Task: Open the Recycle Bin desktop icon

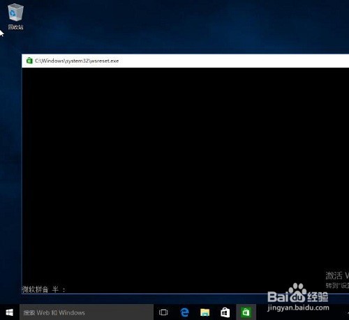Action: point(15,17)
